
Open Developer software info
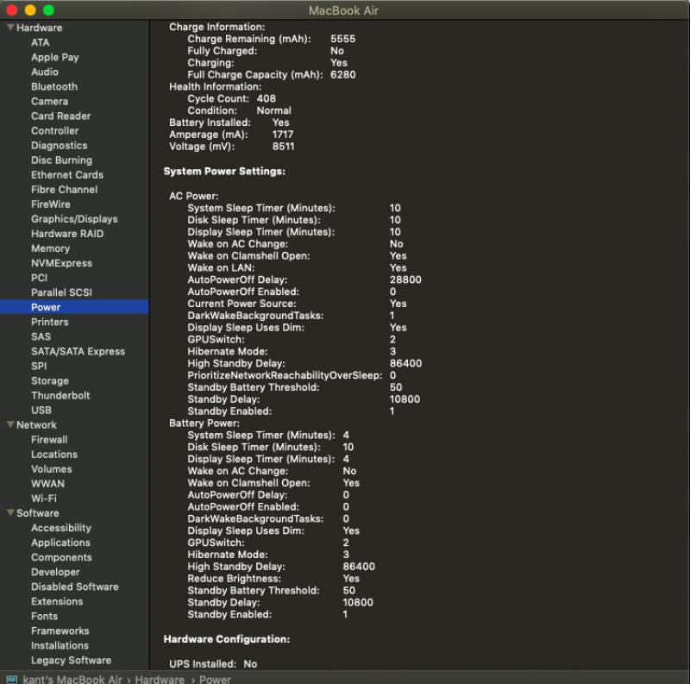pyautogui.click(x=55, y=572)
